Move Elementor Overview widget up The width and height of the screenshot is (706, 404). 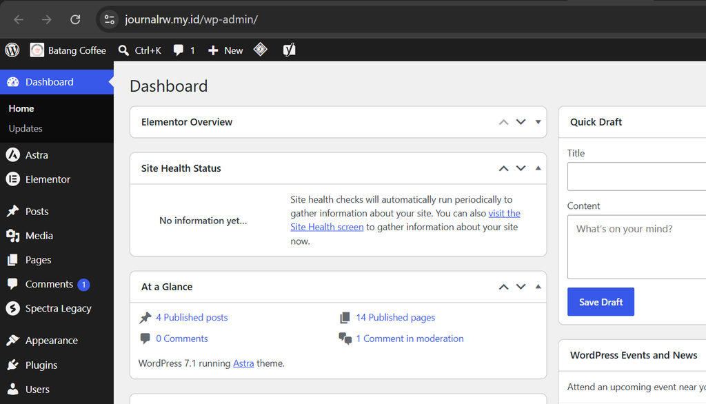(x=503, y=122)
